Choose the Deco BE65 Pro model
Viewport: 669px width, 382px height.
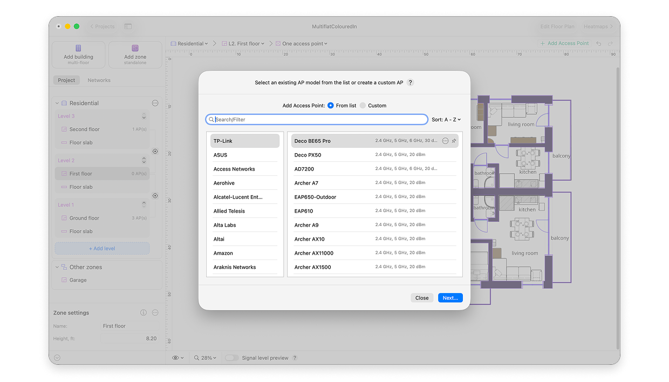point(375,141)
